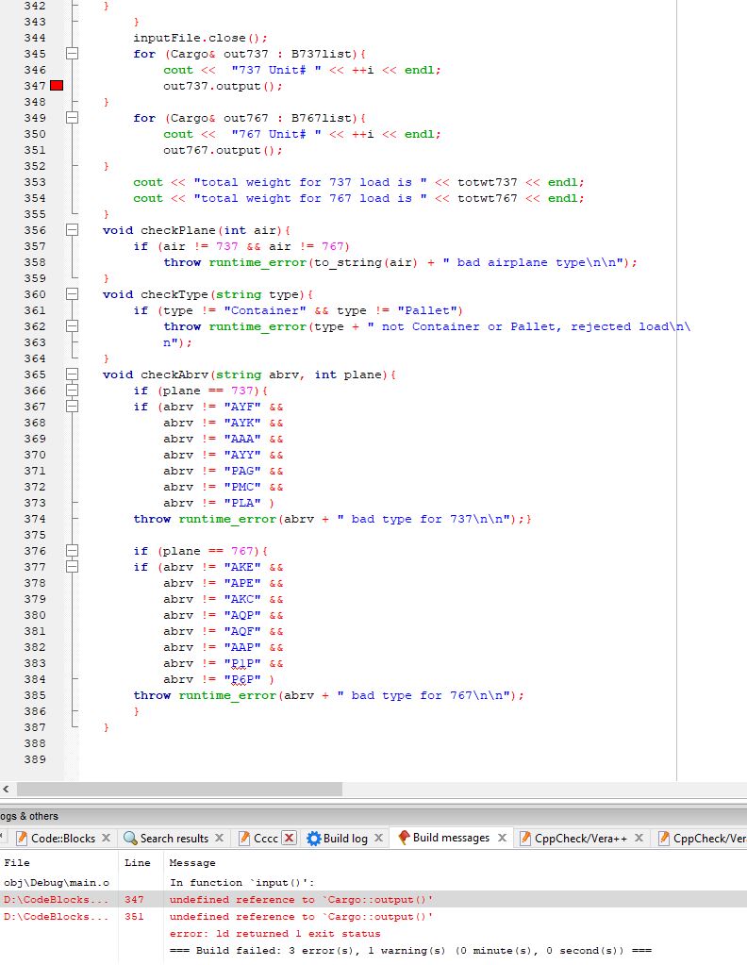Close the Search results tab
This screenshot has width=747, height=965.
[x=219, y=839]
